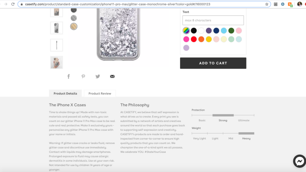The height and width of the screenshot is (172, 306).
Task: Choose the pale aqua text color
Action: [x=239, y=39]
